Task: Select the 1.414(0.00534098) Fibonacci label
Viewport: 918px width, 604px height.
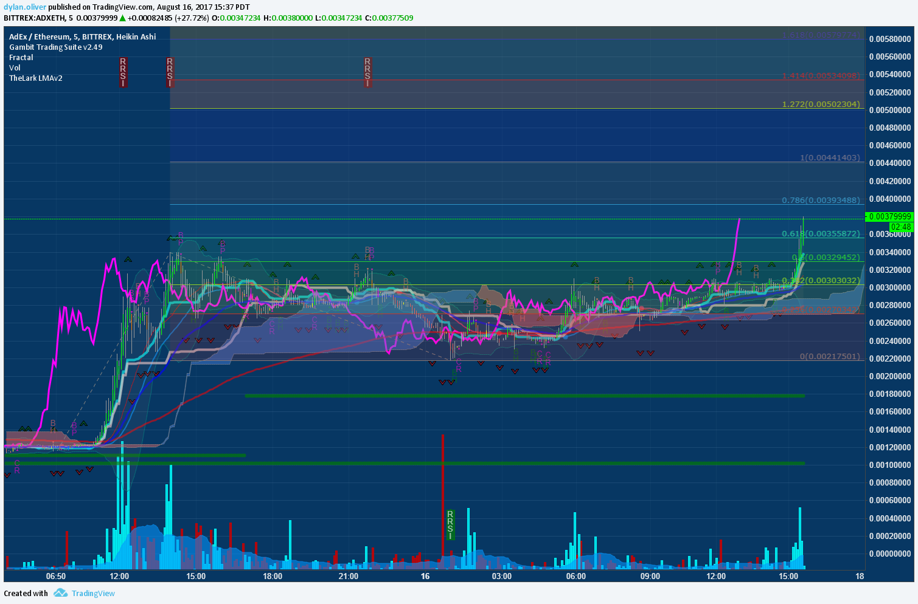Action: coord(821,75)
